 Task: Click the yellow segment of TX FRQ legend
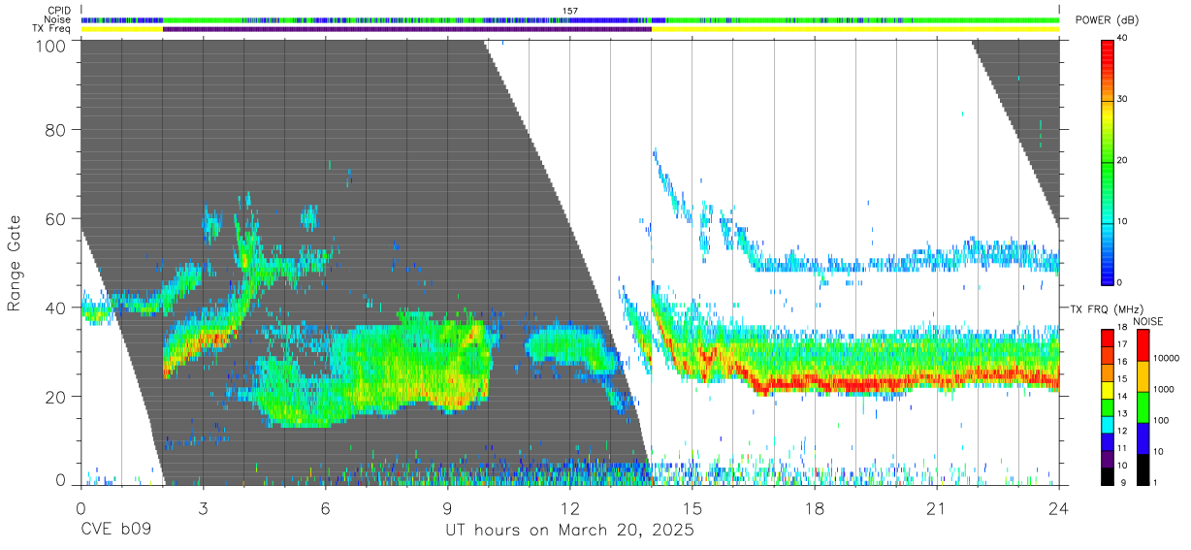click(1108, 390)
